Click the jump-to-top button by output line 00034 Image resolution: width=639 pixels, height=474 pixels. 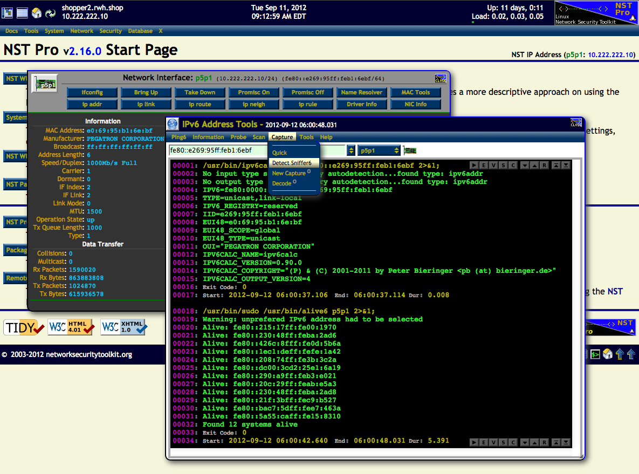556,442
